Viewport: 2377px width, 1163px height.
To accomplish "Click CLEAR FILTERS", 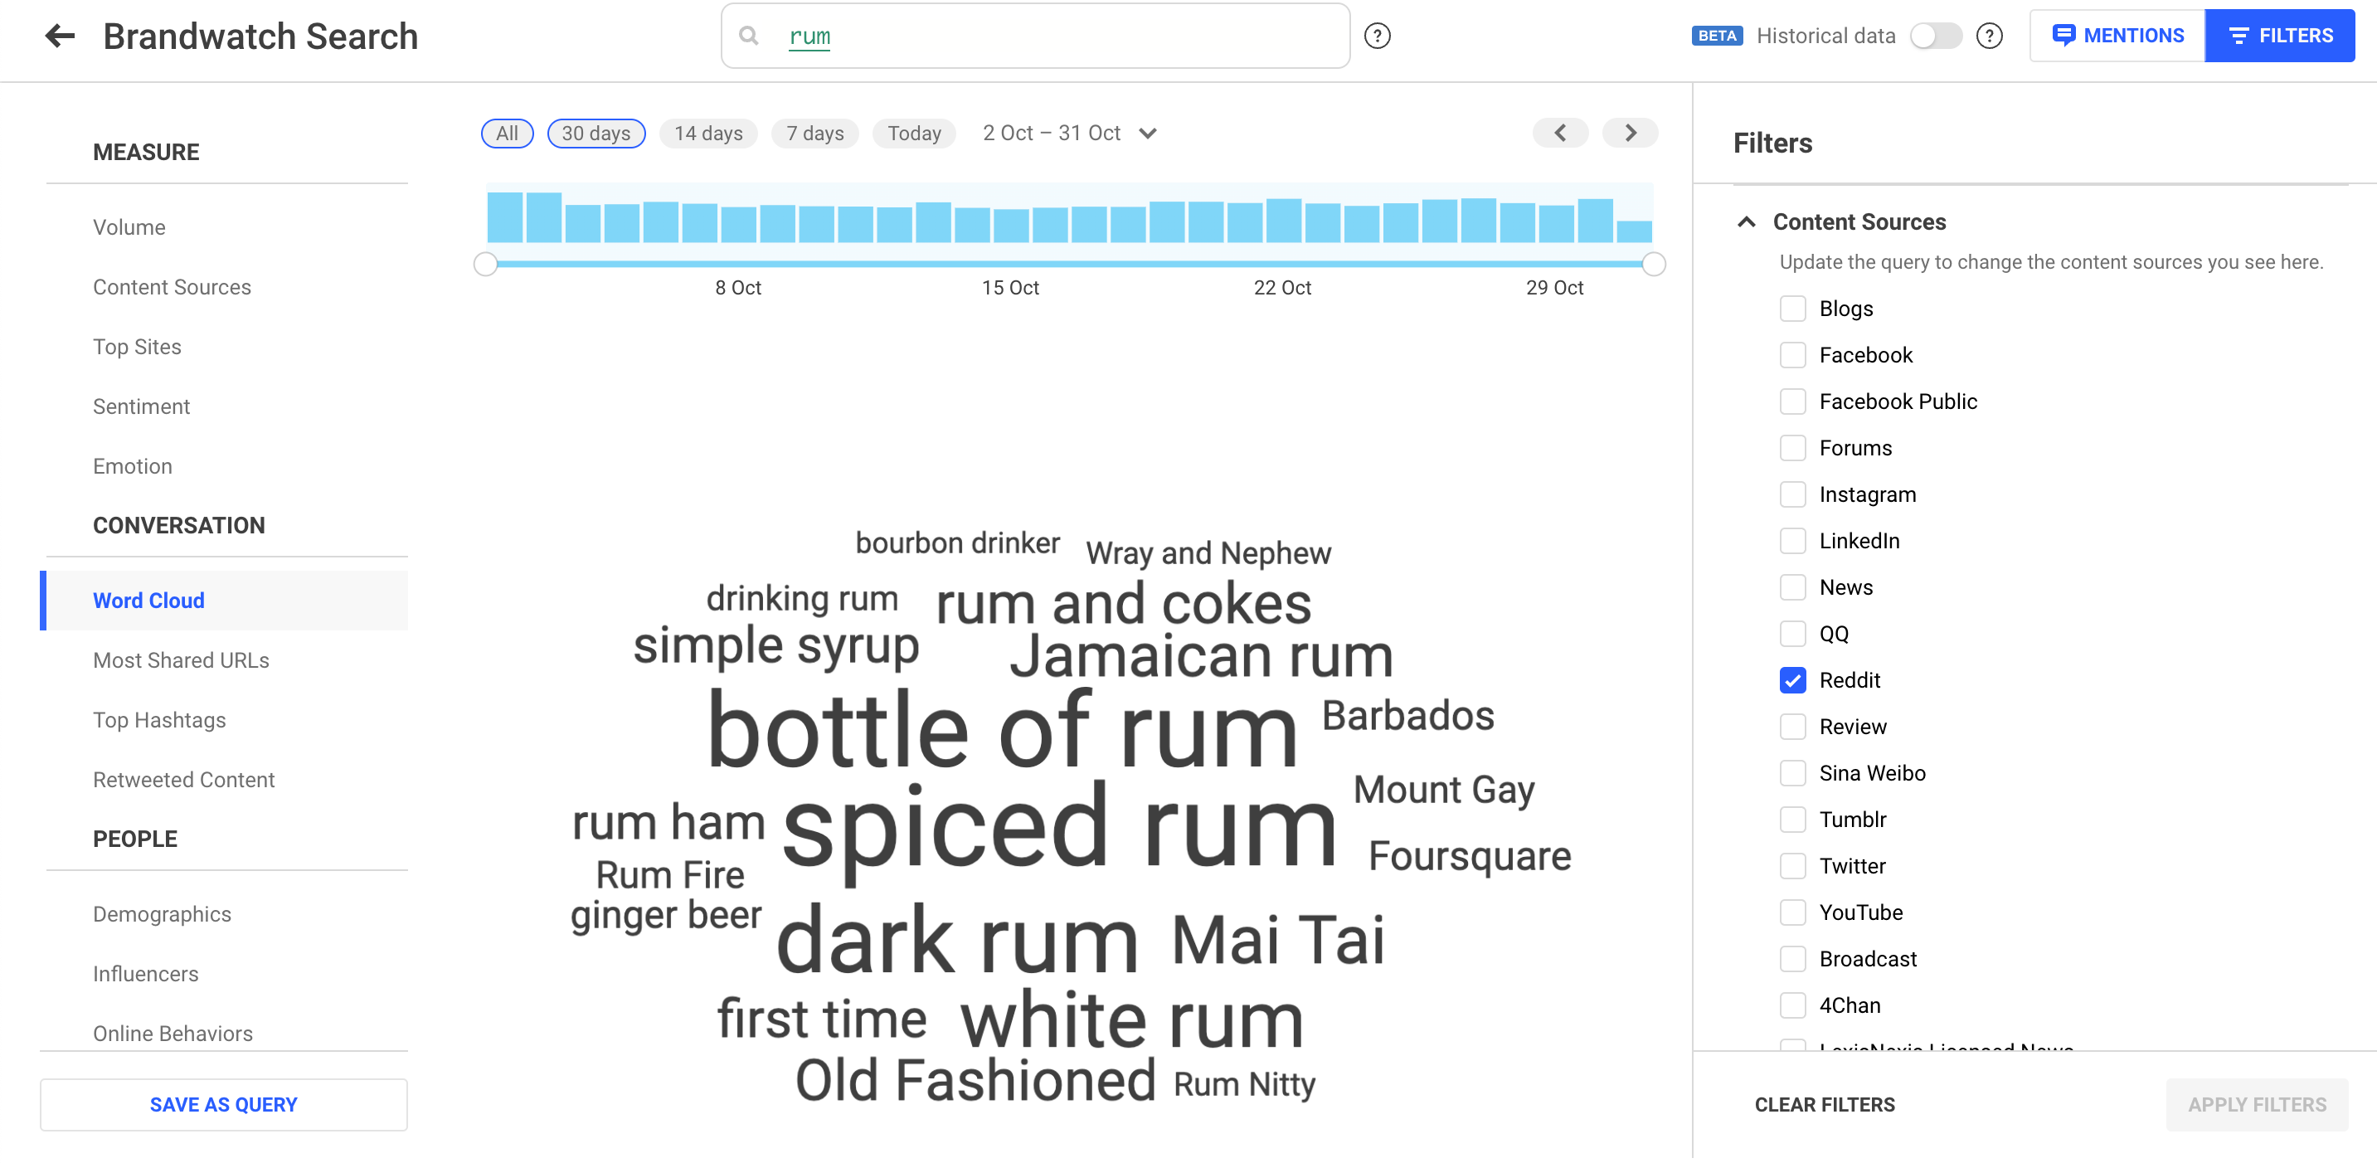I will (x=1825, y=1105).
